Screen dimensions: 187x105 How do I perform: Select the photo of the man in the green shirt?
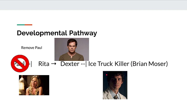[72, 49]
